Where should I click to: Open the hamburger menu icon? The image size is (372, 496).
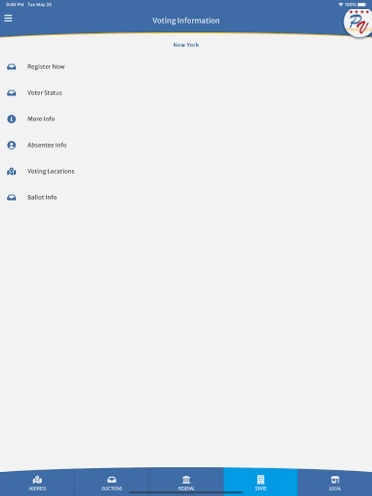click(x=8, y=18)
